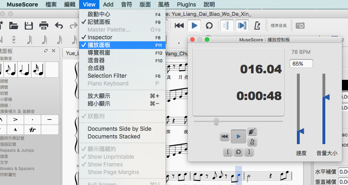Screen dimensions: 348x185
Task: Toggle Selection Filter in the View menu
Action: click(122, 76)
